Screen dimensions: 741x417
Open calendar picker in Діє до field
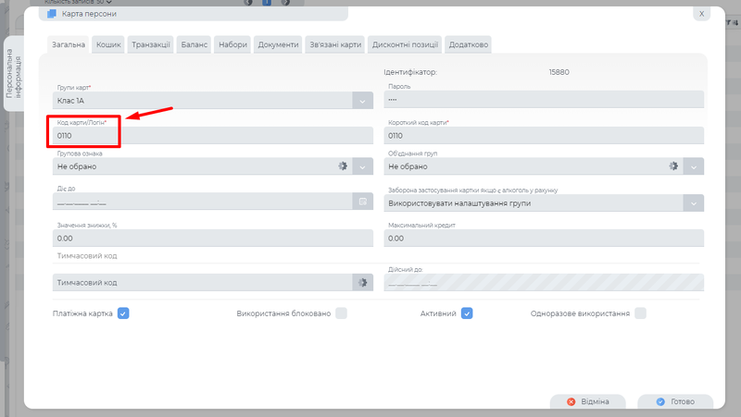point(362,201)
